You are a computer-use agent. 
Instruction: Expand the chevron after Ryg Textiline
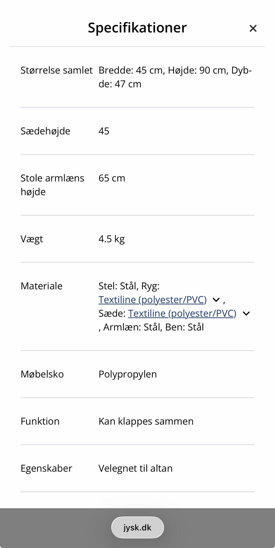pos(216,300)
